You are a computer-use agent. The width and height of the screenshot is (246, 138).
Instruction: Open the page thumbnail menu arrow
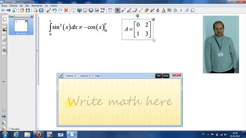tap(26, 21)
